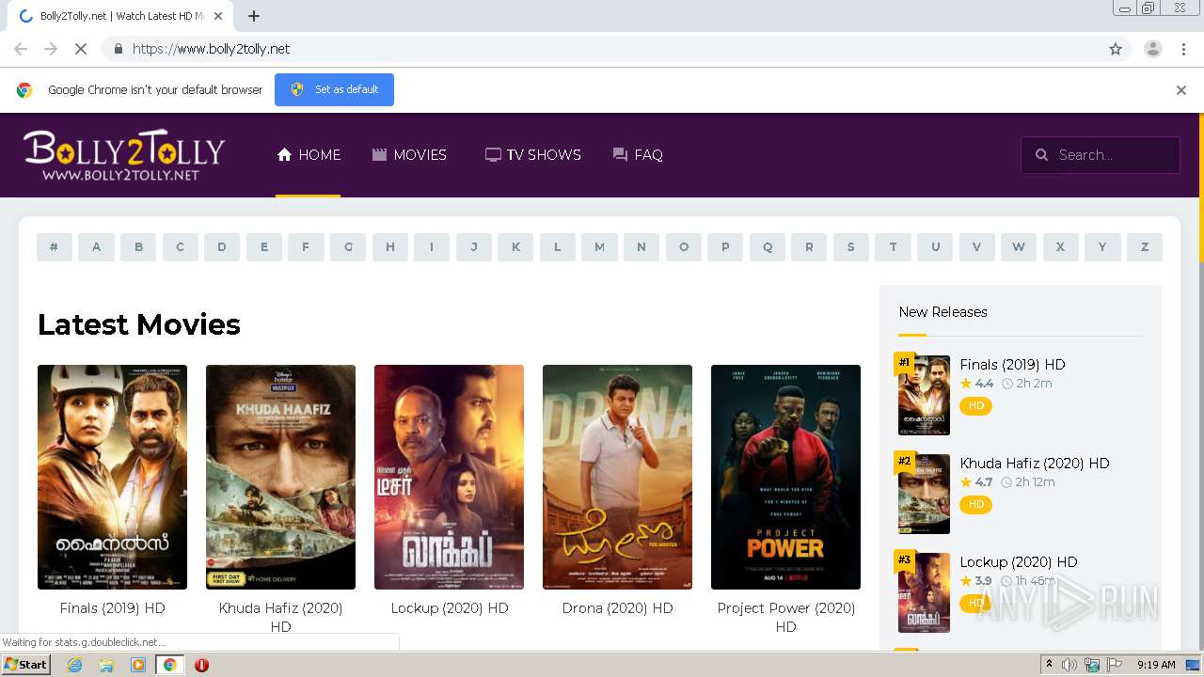Viewport: 1204px width, 677px height.
Task: Filter movies by letter D
Action: click(x=222, y=247)
